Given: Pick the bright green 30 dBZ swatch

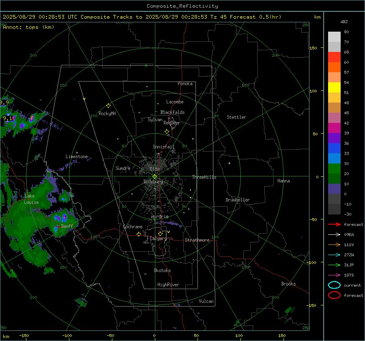Looking at the screenshot, I should click(x=334, y=169).
